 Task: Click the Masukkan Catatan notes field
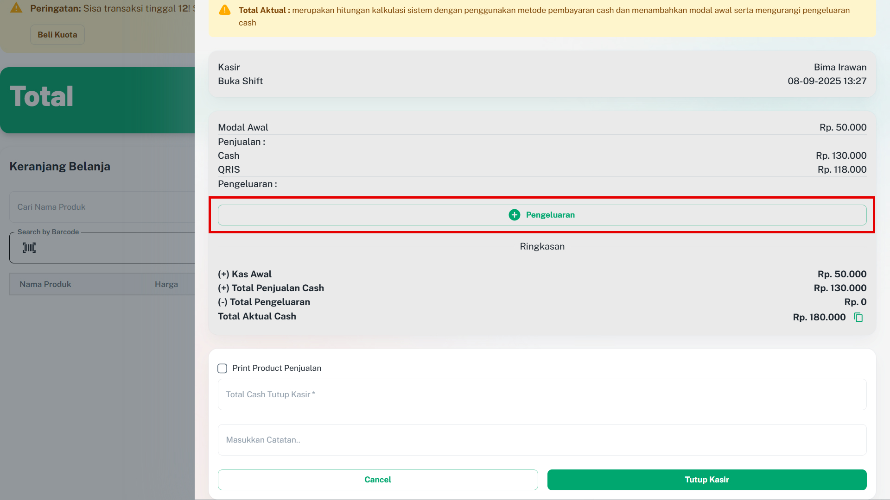click(x=542, y=440)
